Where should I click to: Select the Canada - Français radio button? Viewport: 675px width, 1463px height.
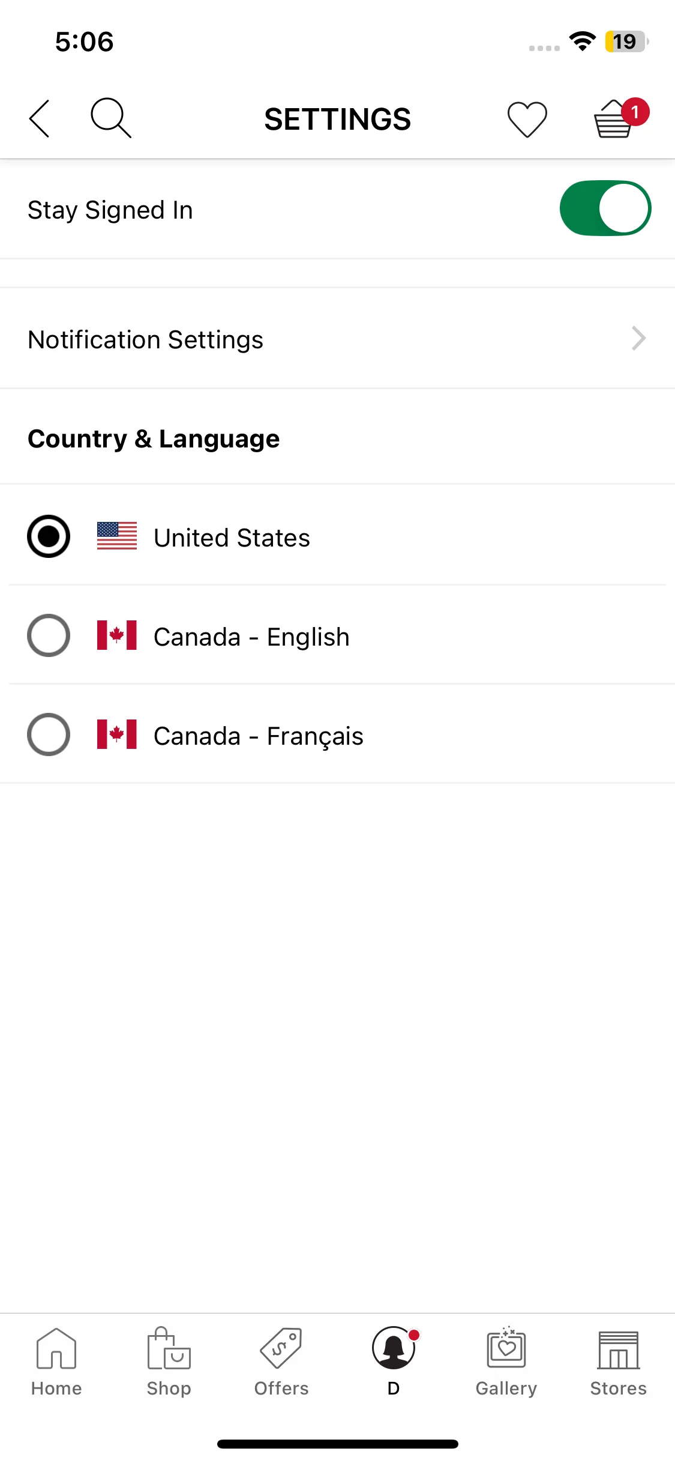(49, 735)
